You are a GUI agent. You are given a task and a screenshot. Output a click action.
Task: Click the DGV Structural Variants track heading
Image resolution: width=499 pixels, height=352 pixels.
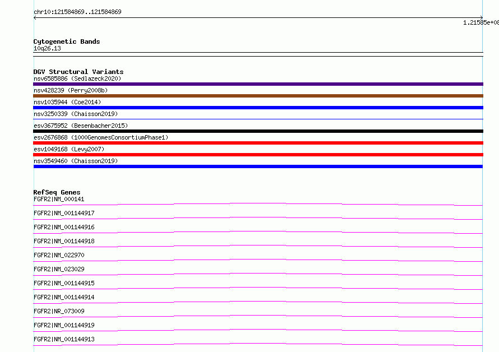point(78,72)
